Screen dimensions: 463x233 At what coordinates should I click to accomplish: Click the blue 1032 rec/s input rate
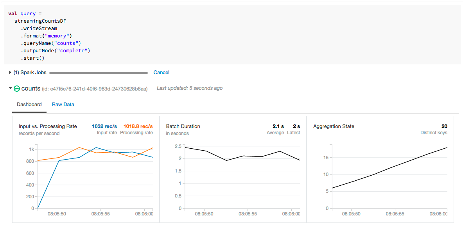(104, 126)
